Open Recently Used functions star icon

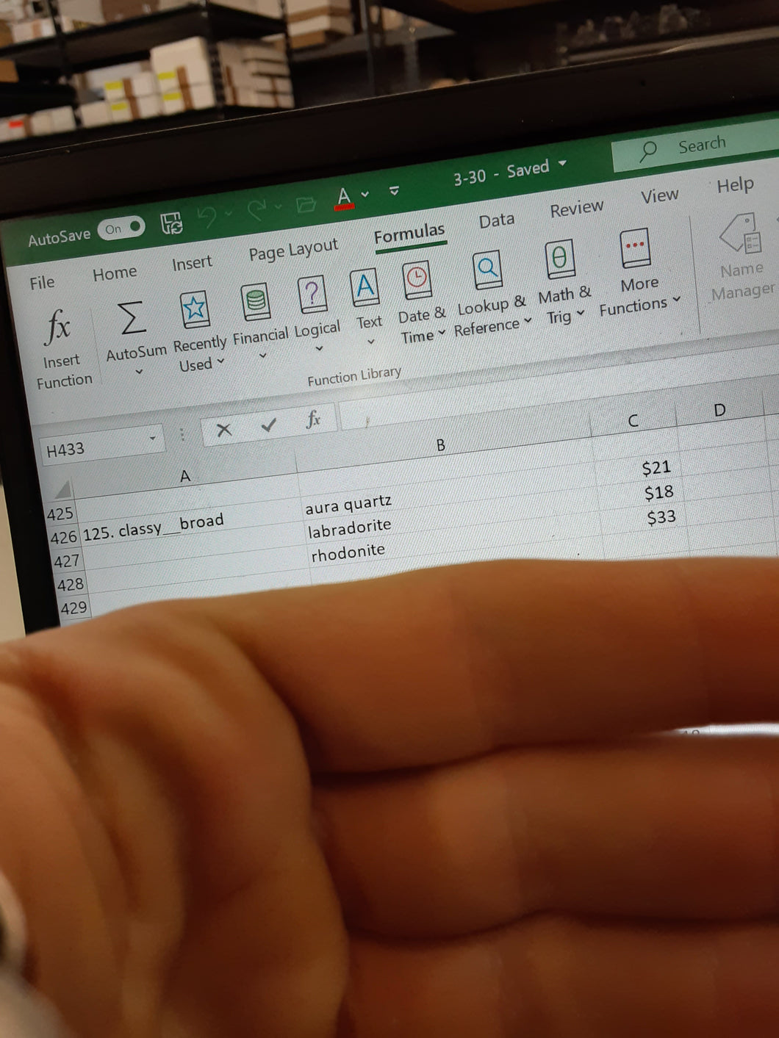(x=195, y=309)
